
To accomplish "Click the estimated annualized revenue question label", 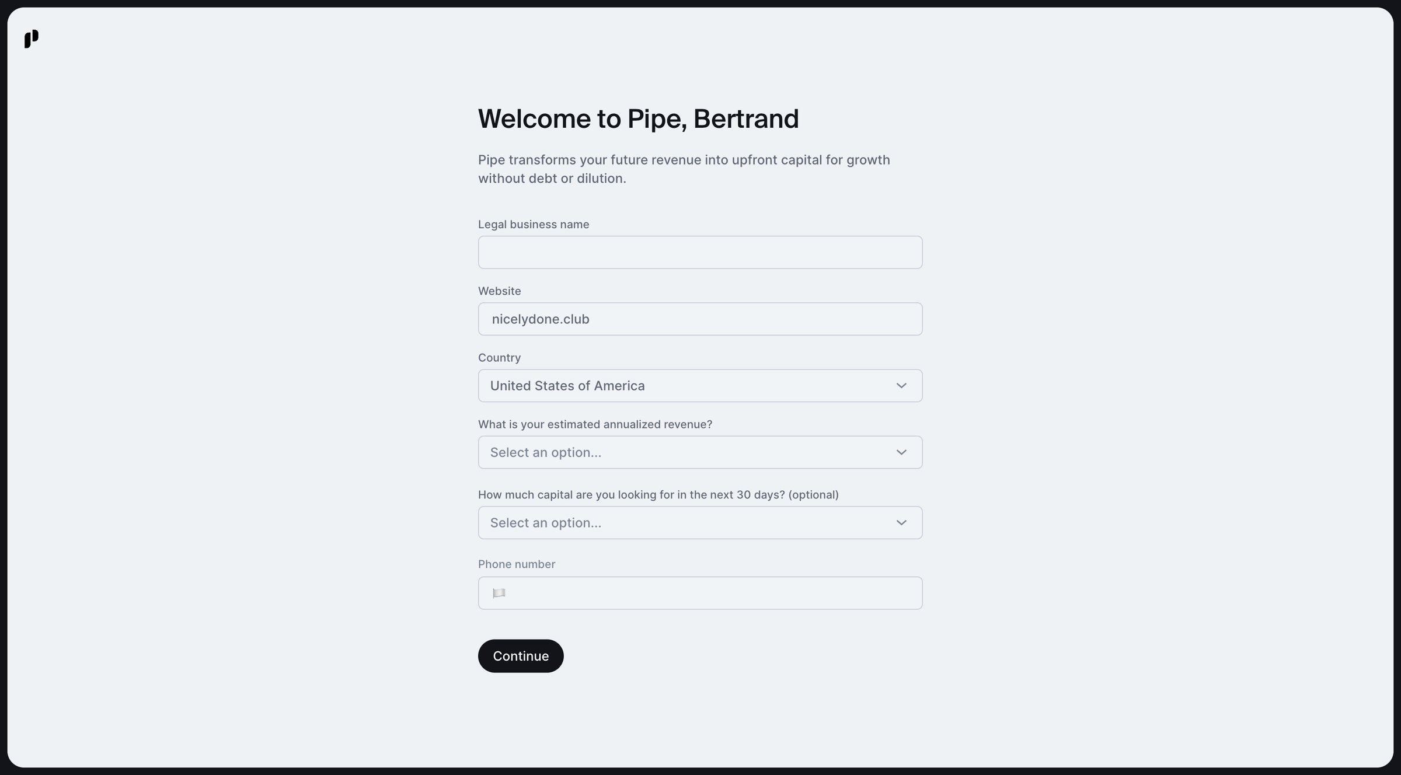I will [x=595, y=424].
